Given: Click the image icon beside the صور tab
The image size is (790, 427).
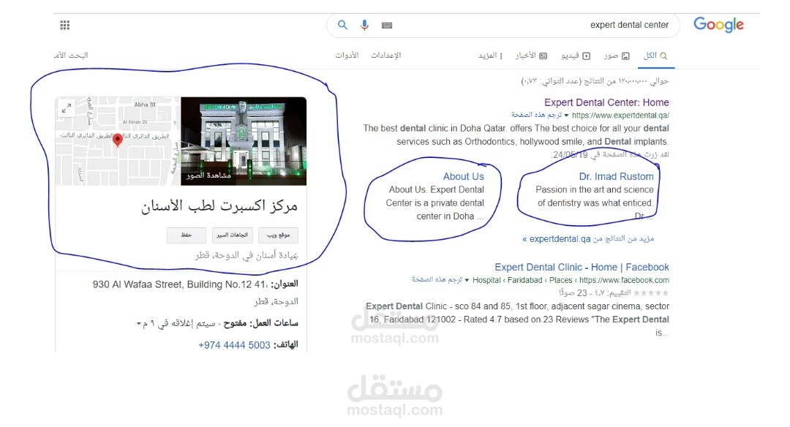Looking at the screenshot, I should tap(624, 56).
